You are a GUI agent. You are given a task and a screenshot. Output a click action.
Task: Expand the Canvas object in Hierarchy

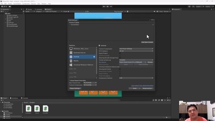click(6, 23)
